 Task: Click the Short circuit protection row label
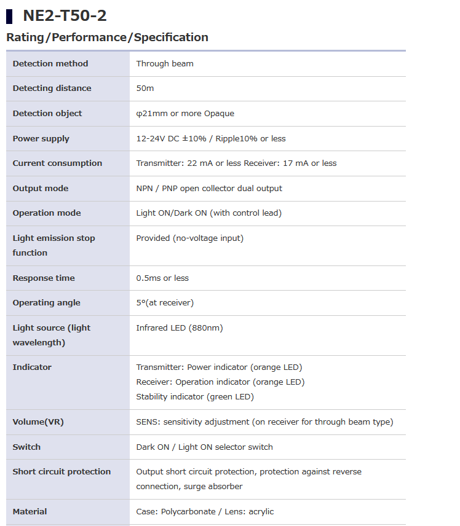(x=61, y=472)
